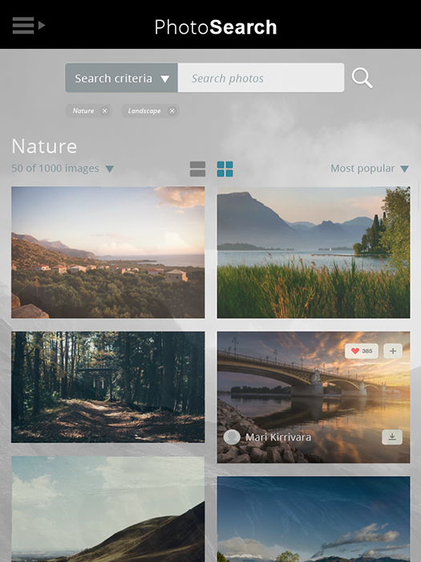Screen dimensions: 421x562
Task: Open the Most popular sort dropdown
Action: (x=370, y=169)
